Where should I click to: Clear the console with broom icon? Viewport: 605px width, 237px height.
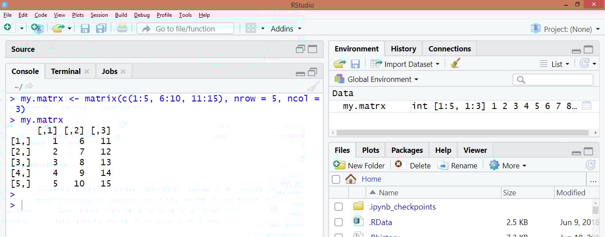(313, 86)
